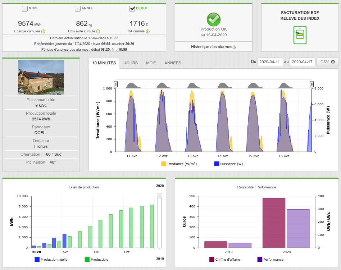Click the EDF meter index icon
Viewport: 341px width, 270px height.
click(x=300, y=35)
